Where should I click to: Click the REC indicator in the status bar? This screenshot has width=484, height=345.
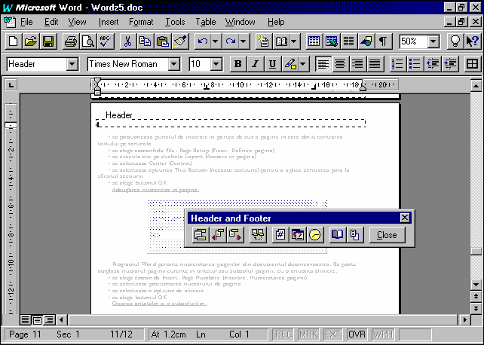pos(283,334)
